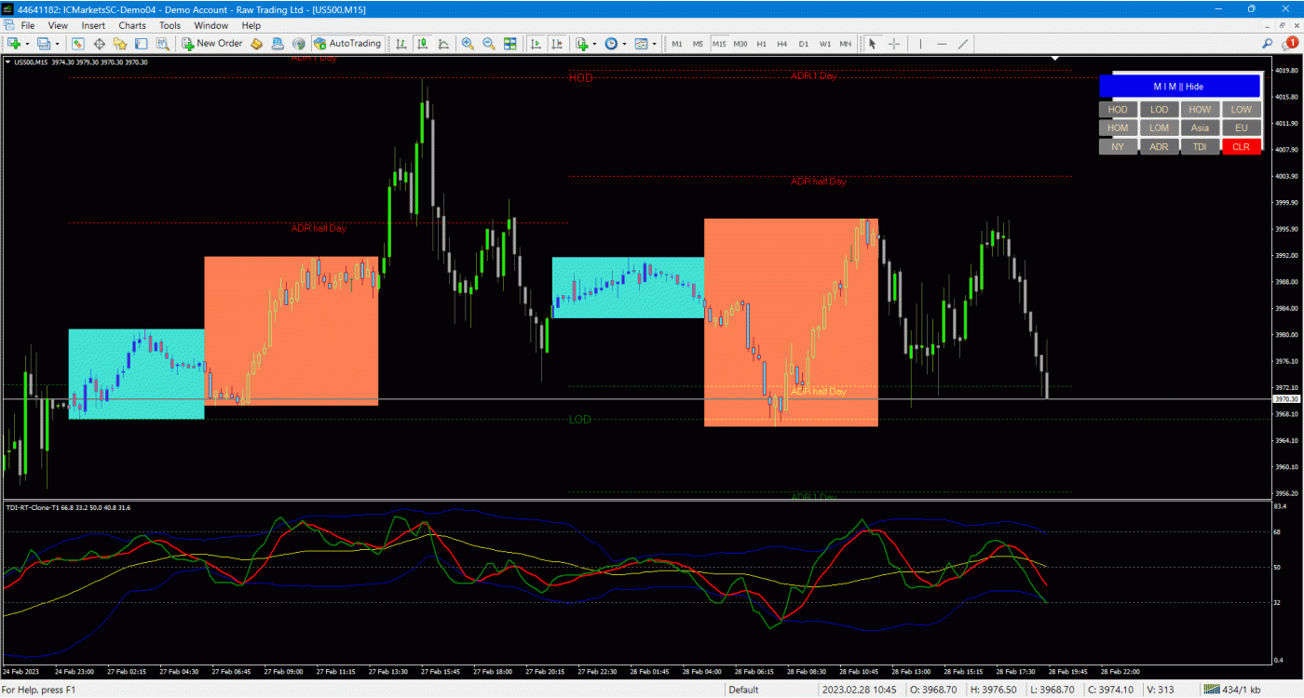
Task: Expand the Periodicity clock dropdown arrow
Action: [623, 44]
